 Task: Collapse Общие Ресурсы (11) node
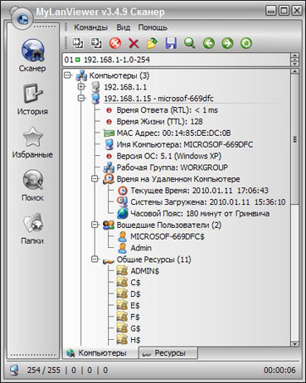95,259
